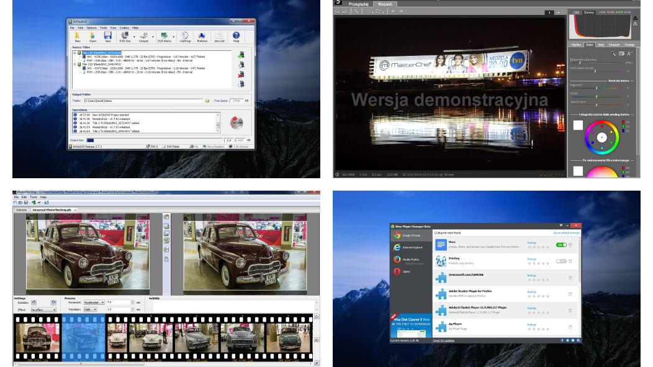Screen dimensions: 653x367
Task: Switch to the Welcome tab in PhotoFilmStrip
Action: pos(22,210)
